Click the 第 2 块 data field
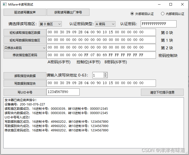 click(x=101, y=48)
